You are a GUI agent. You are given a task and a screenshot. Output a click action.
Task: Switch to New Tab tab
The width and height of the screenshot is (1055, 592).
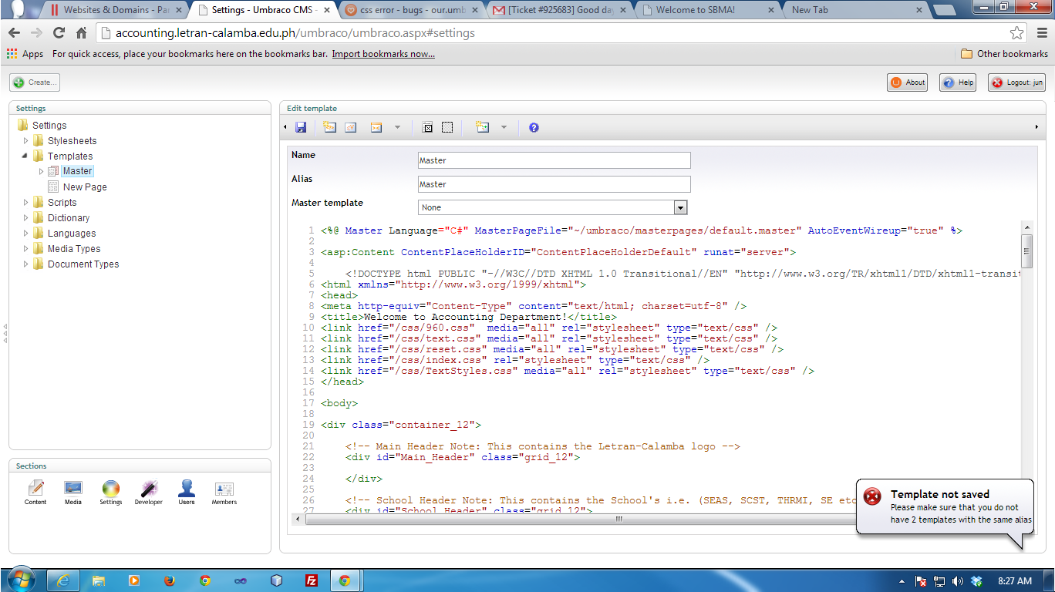854,10
